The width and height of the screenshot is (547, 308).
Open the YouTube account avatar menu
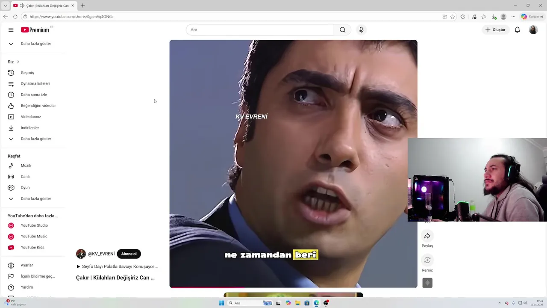pos(533,30)
